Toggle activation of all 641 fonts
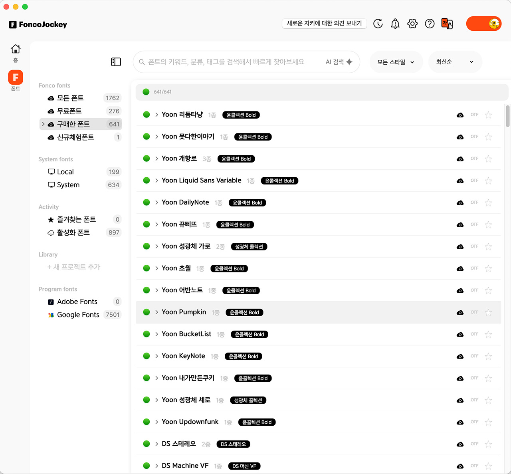511x474 pixels. click(146, 92)
